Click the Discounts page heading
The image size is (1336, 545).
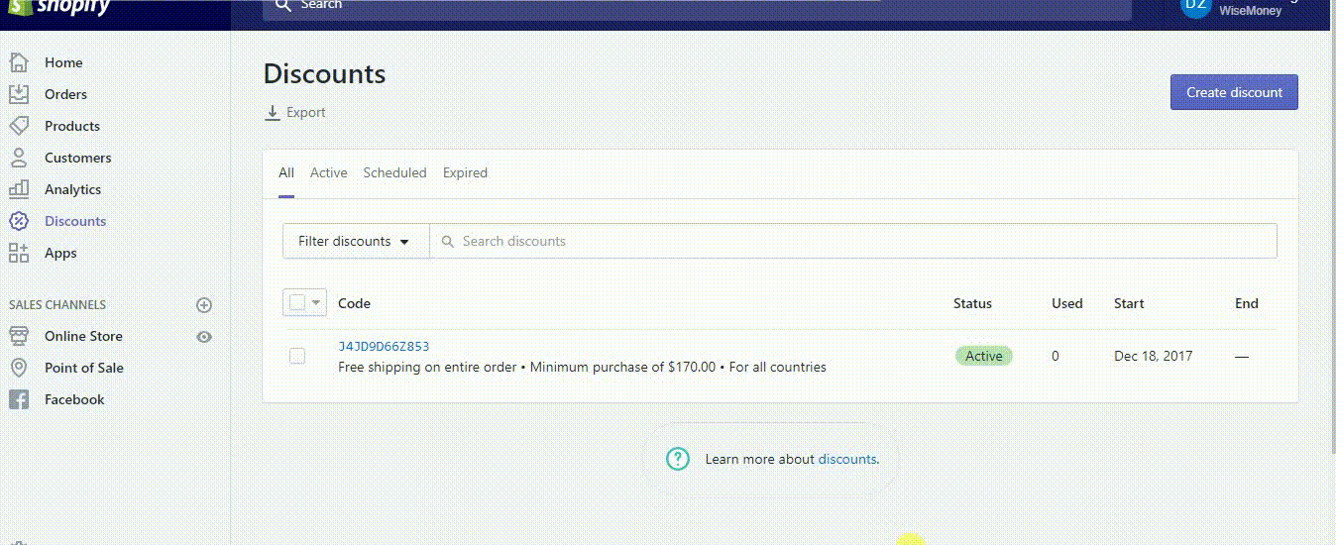324,74
